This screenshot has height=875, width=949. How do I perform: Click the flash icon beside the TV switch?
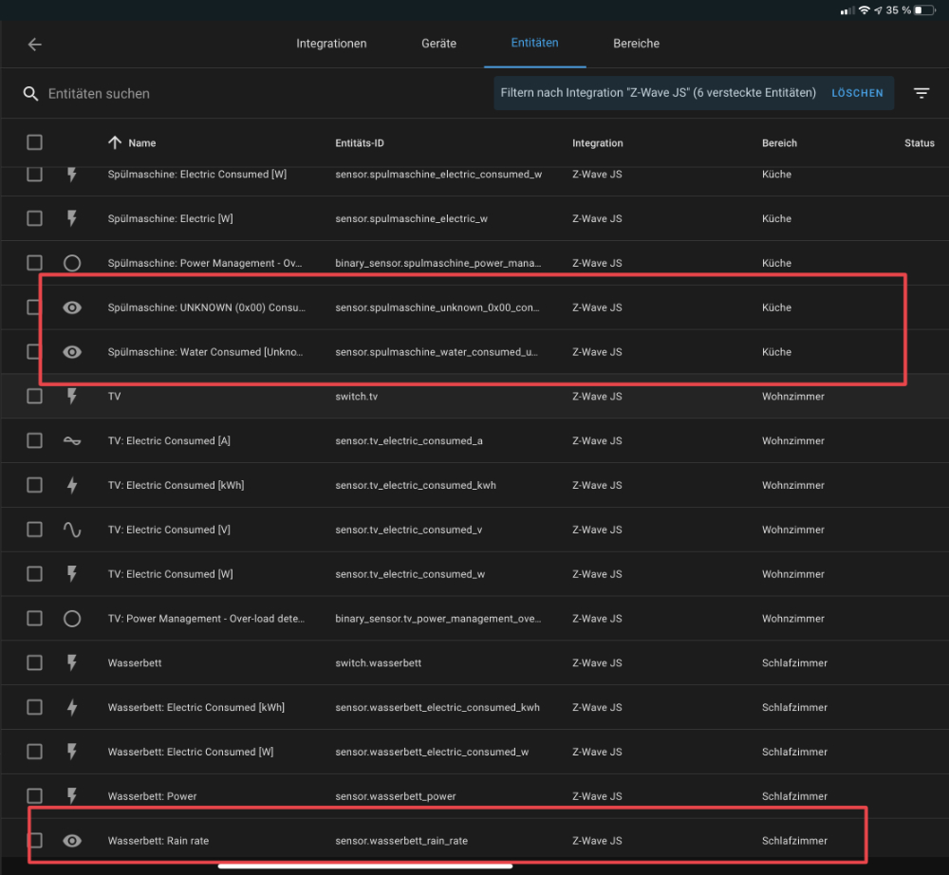[x=72, y=397]
